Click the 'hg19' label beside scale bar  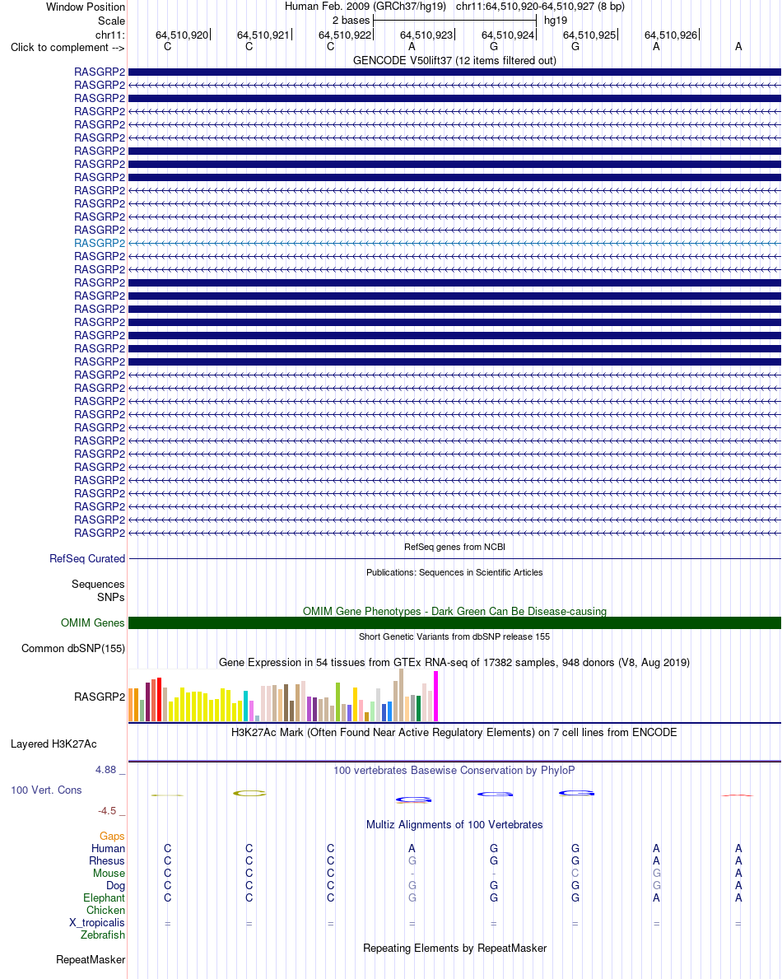point(556,21)
